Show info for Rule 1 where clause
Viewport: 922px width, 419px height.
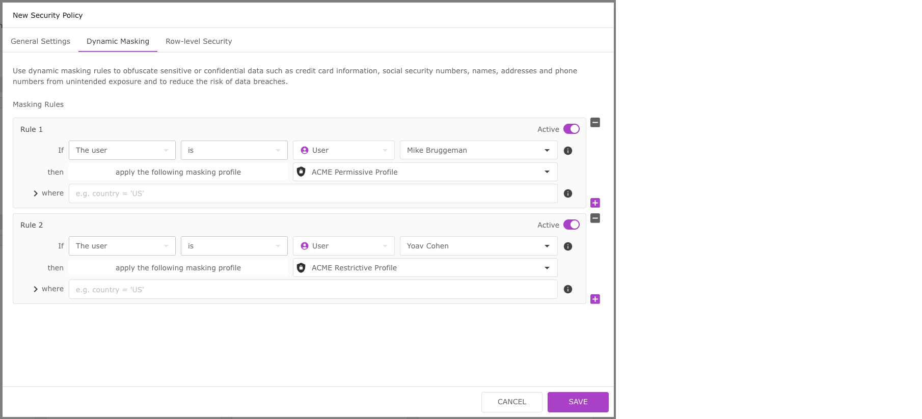tap(568, 193)
